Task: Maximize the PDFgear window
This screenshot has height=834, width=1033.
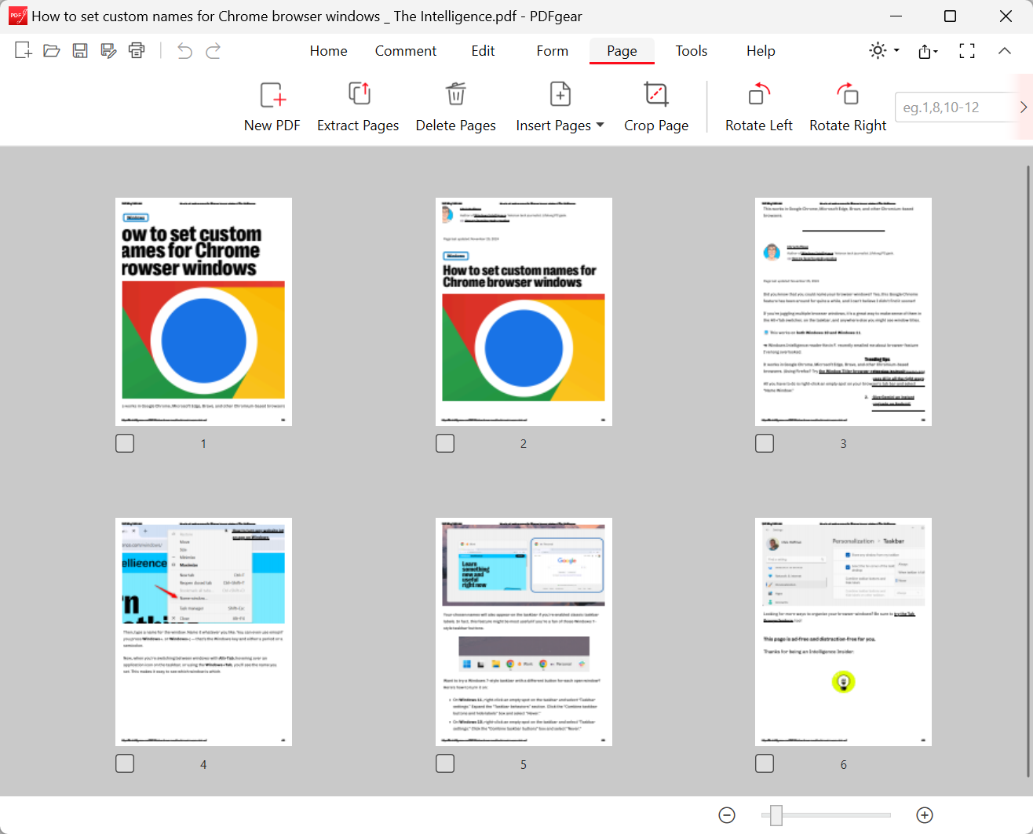Action: click(950, 16)
